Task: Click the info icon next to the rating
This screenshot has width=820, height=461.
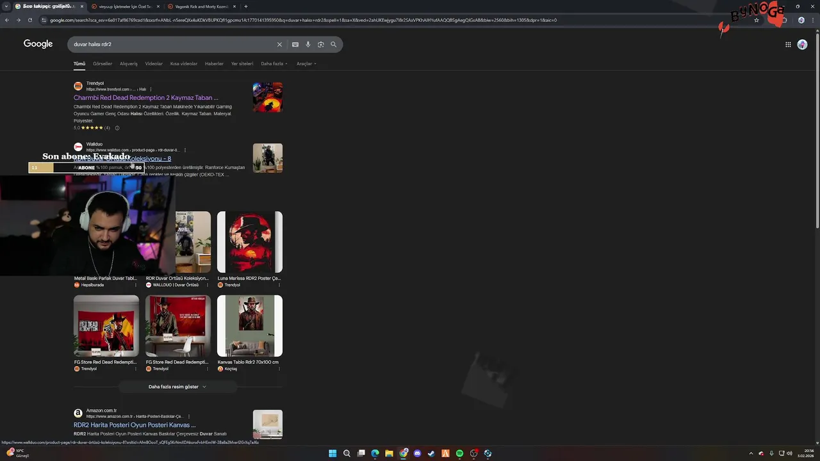Action: (117, 128)
